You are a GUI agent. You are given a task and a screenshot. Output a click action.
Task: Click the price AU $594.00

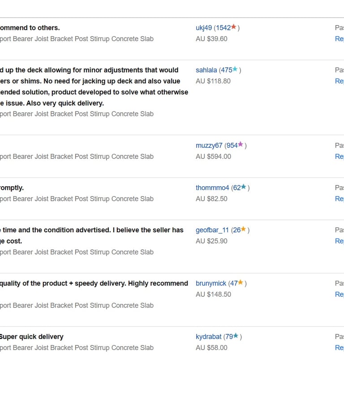213,156
